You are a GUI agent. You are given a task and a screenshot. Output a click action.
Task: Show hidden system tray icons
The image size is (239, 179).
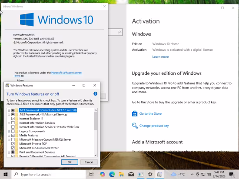pyautogui.click(x=192, y=174)
